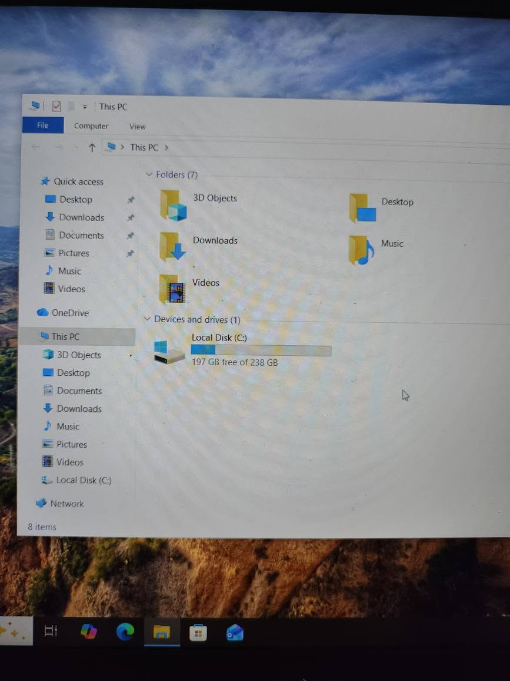Collapse the Folders (7) group
Image resolution: width=510 pixels, height=681 pixels.
point(149,174)
